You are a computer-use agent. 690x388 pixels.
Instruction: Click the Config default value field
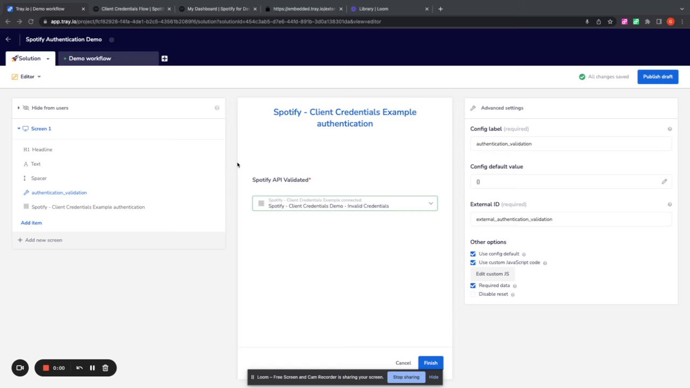pos(571,182)
